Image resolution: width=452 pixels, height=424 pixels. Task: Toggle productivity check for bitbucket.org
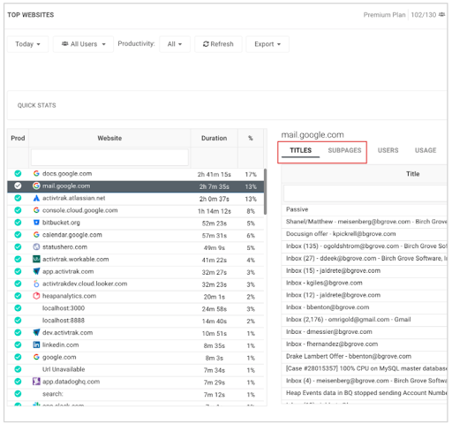tap(18, 223)
